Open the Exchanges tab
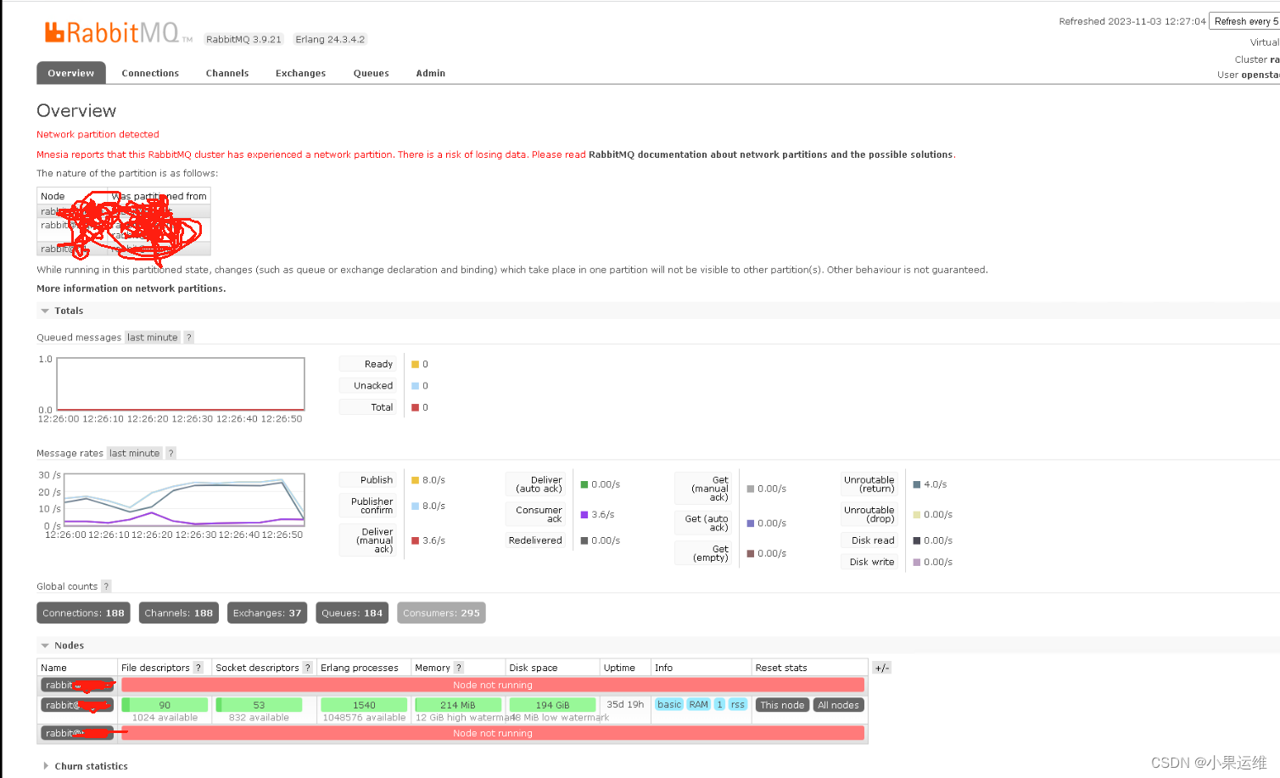Screen dimensions: 1280x778 click(x=300, y=73)
